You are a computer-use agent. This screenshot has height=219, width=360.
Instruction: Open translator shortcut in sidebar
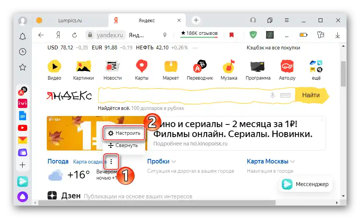tap(23, 91)
